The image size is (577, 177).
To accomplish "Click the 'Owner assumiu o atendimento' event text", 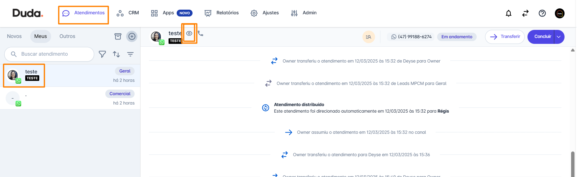I will [361, 132].
